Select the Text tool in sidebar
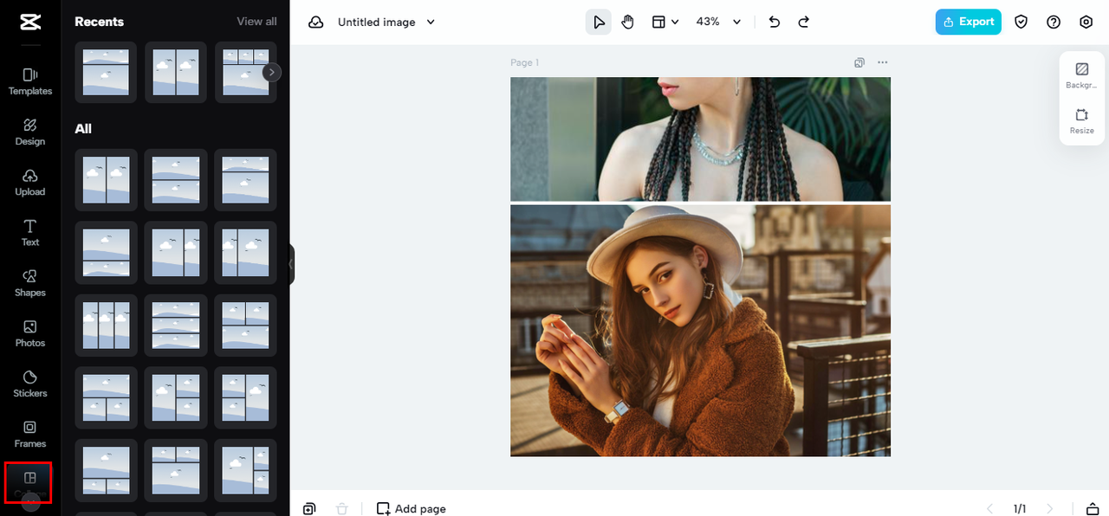 pyautogui.click(x=30, y=233)
